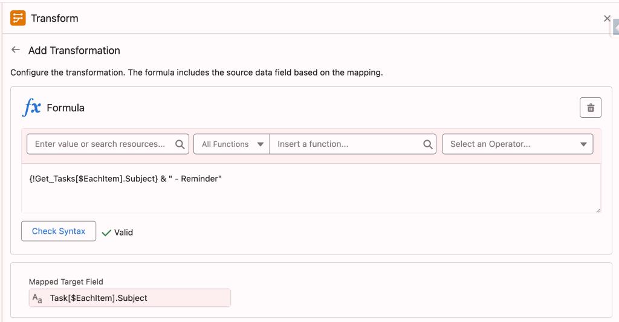The width and height of the screenshot is (619, 322).
Task: Click the Mapped Target Field label
Action: tap(66, 282)
